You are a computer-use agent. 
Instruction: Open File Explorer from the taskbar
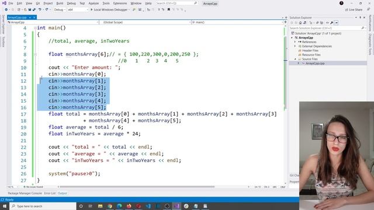100,206
